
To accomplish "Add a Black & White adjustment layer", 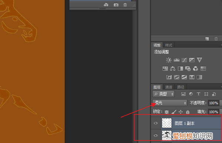I will pos(181,69).
